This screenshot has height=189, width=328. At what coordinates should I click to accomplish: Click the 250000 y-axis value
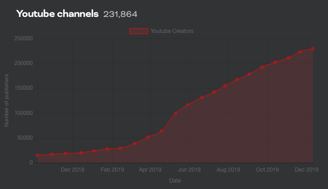tap(24, 38)
